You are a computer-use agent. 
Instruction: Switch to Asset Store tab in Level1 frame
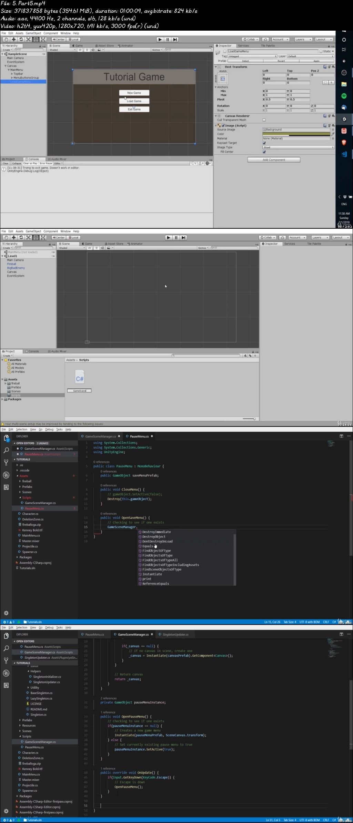pyautogui.click(x=114, y=244)
